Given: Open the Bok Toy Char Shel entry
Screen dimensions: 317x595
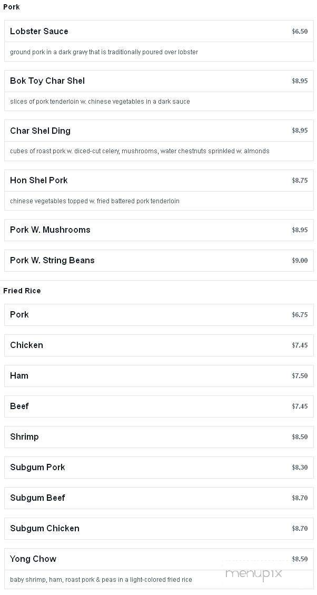Looking at the screenshot, I should point(159,91).
